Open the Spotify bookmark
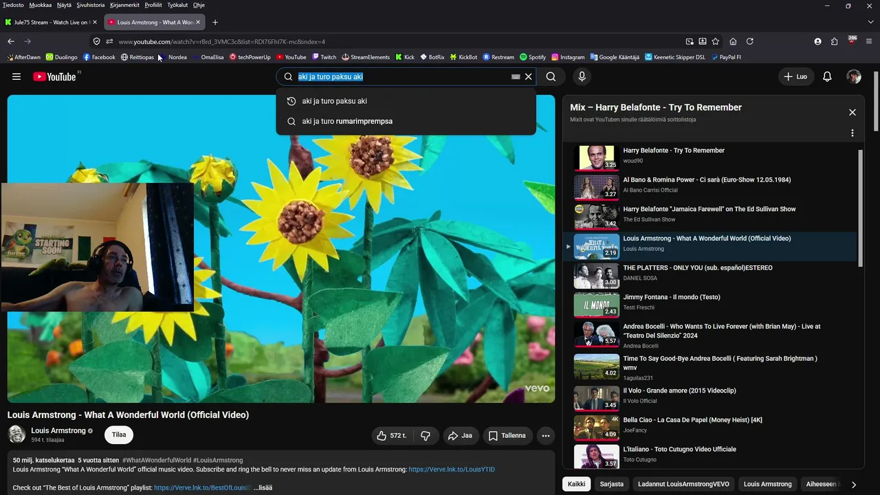 pyautogui.click(x=533, y=57)
